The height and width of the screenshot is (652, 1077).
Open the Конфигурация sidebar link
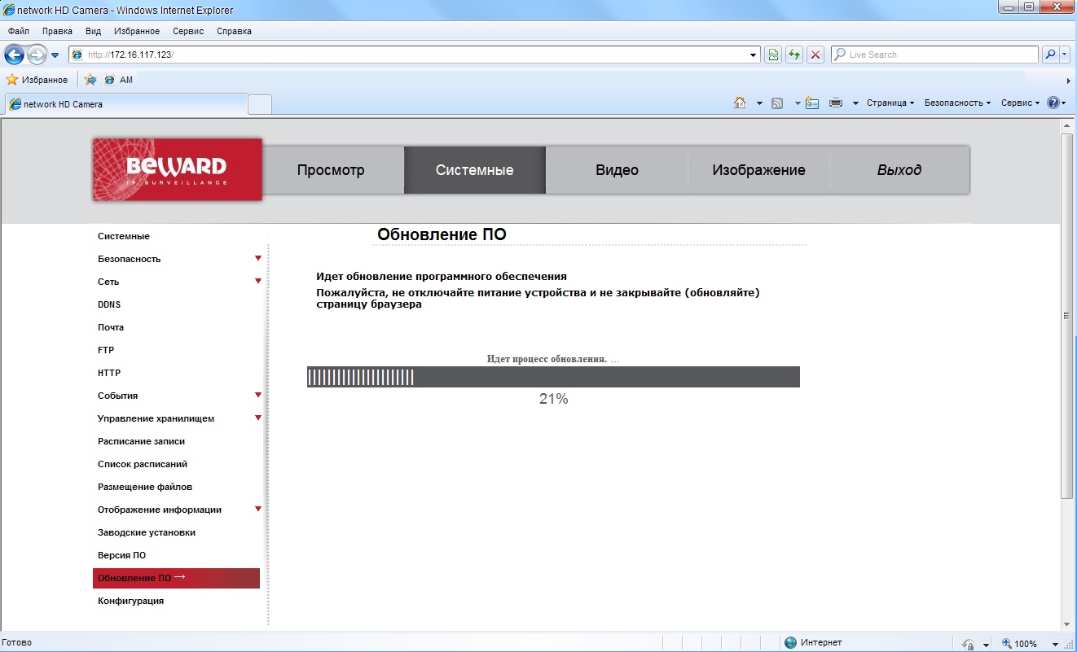130,601
